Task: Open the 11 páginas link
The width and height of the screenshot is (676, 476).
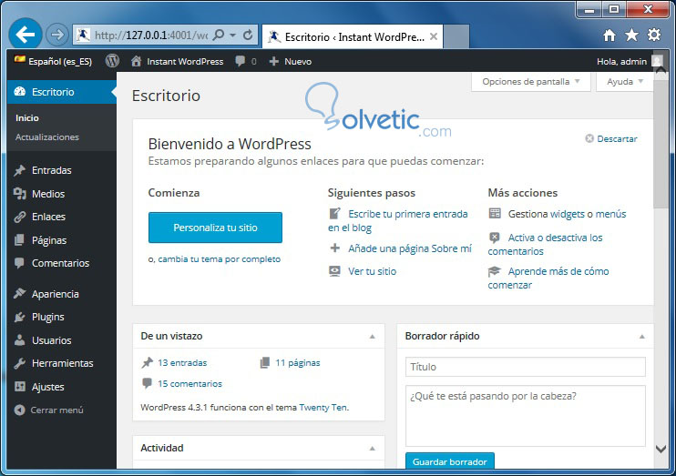Action: 298,363
